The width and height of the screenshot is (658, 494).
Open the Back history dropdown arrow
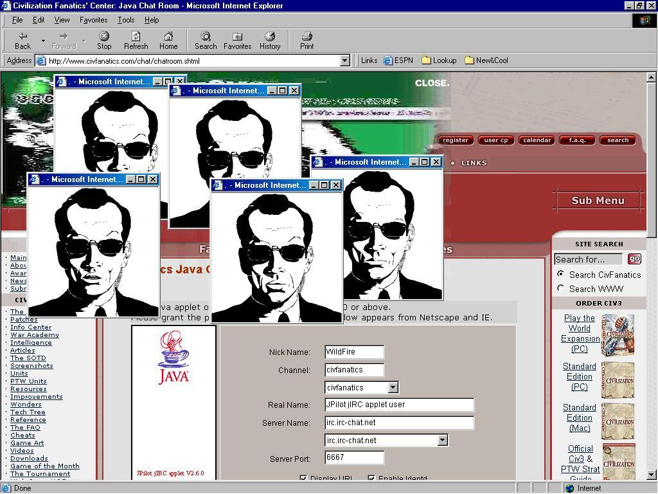click(43, 41)
